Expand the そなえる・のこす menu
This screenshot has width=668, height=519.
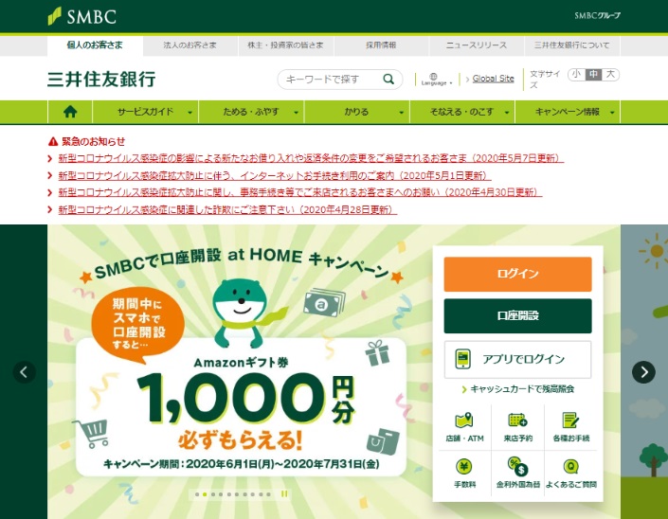(x=462, y=112)
